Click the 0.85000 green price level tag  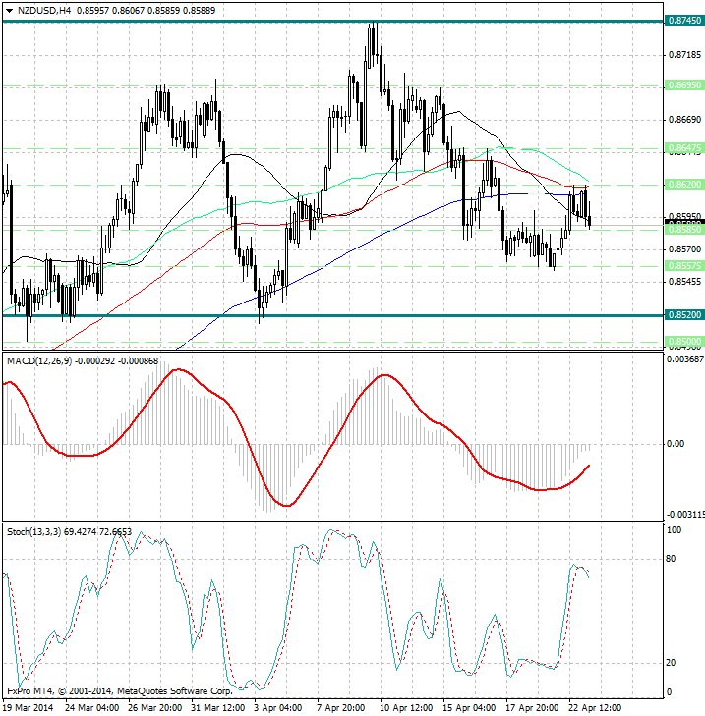[682, 341]
